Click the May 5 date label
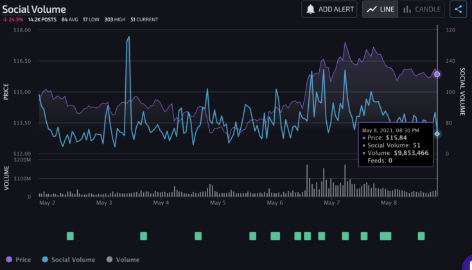The height and width of the screenshot is (270, 472). coord(218,203)
